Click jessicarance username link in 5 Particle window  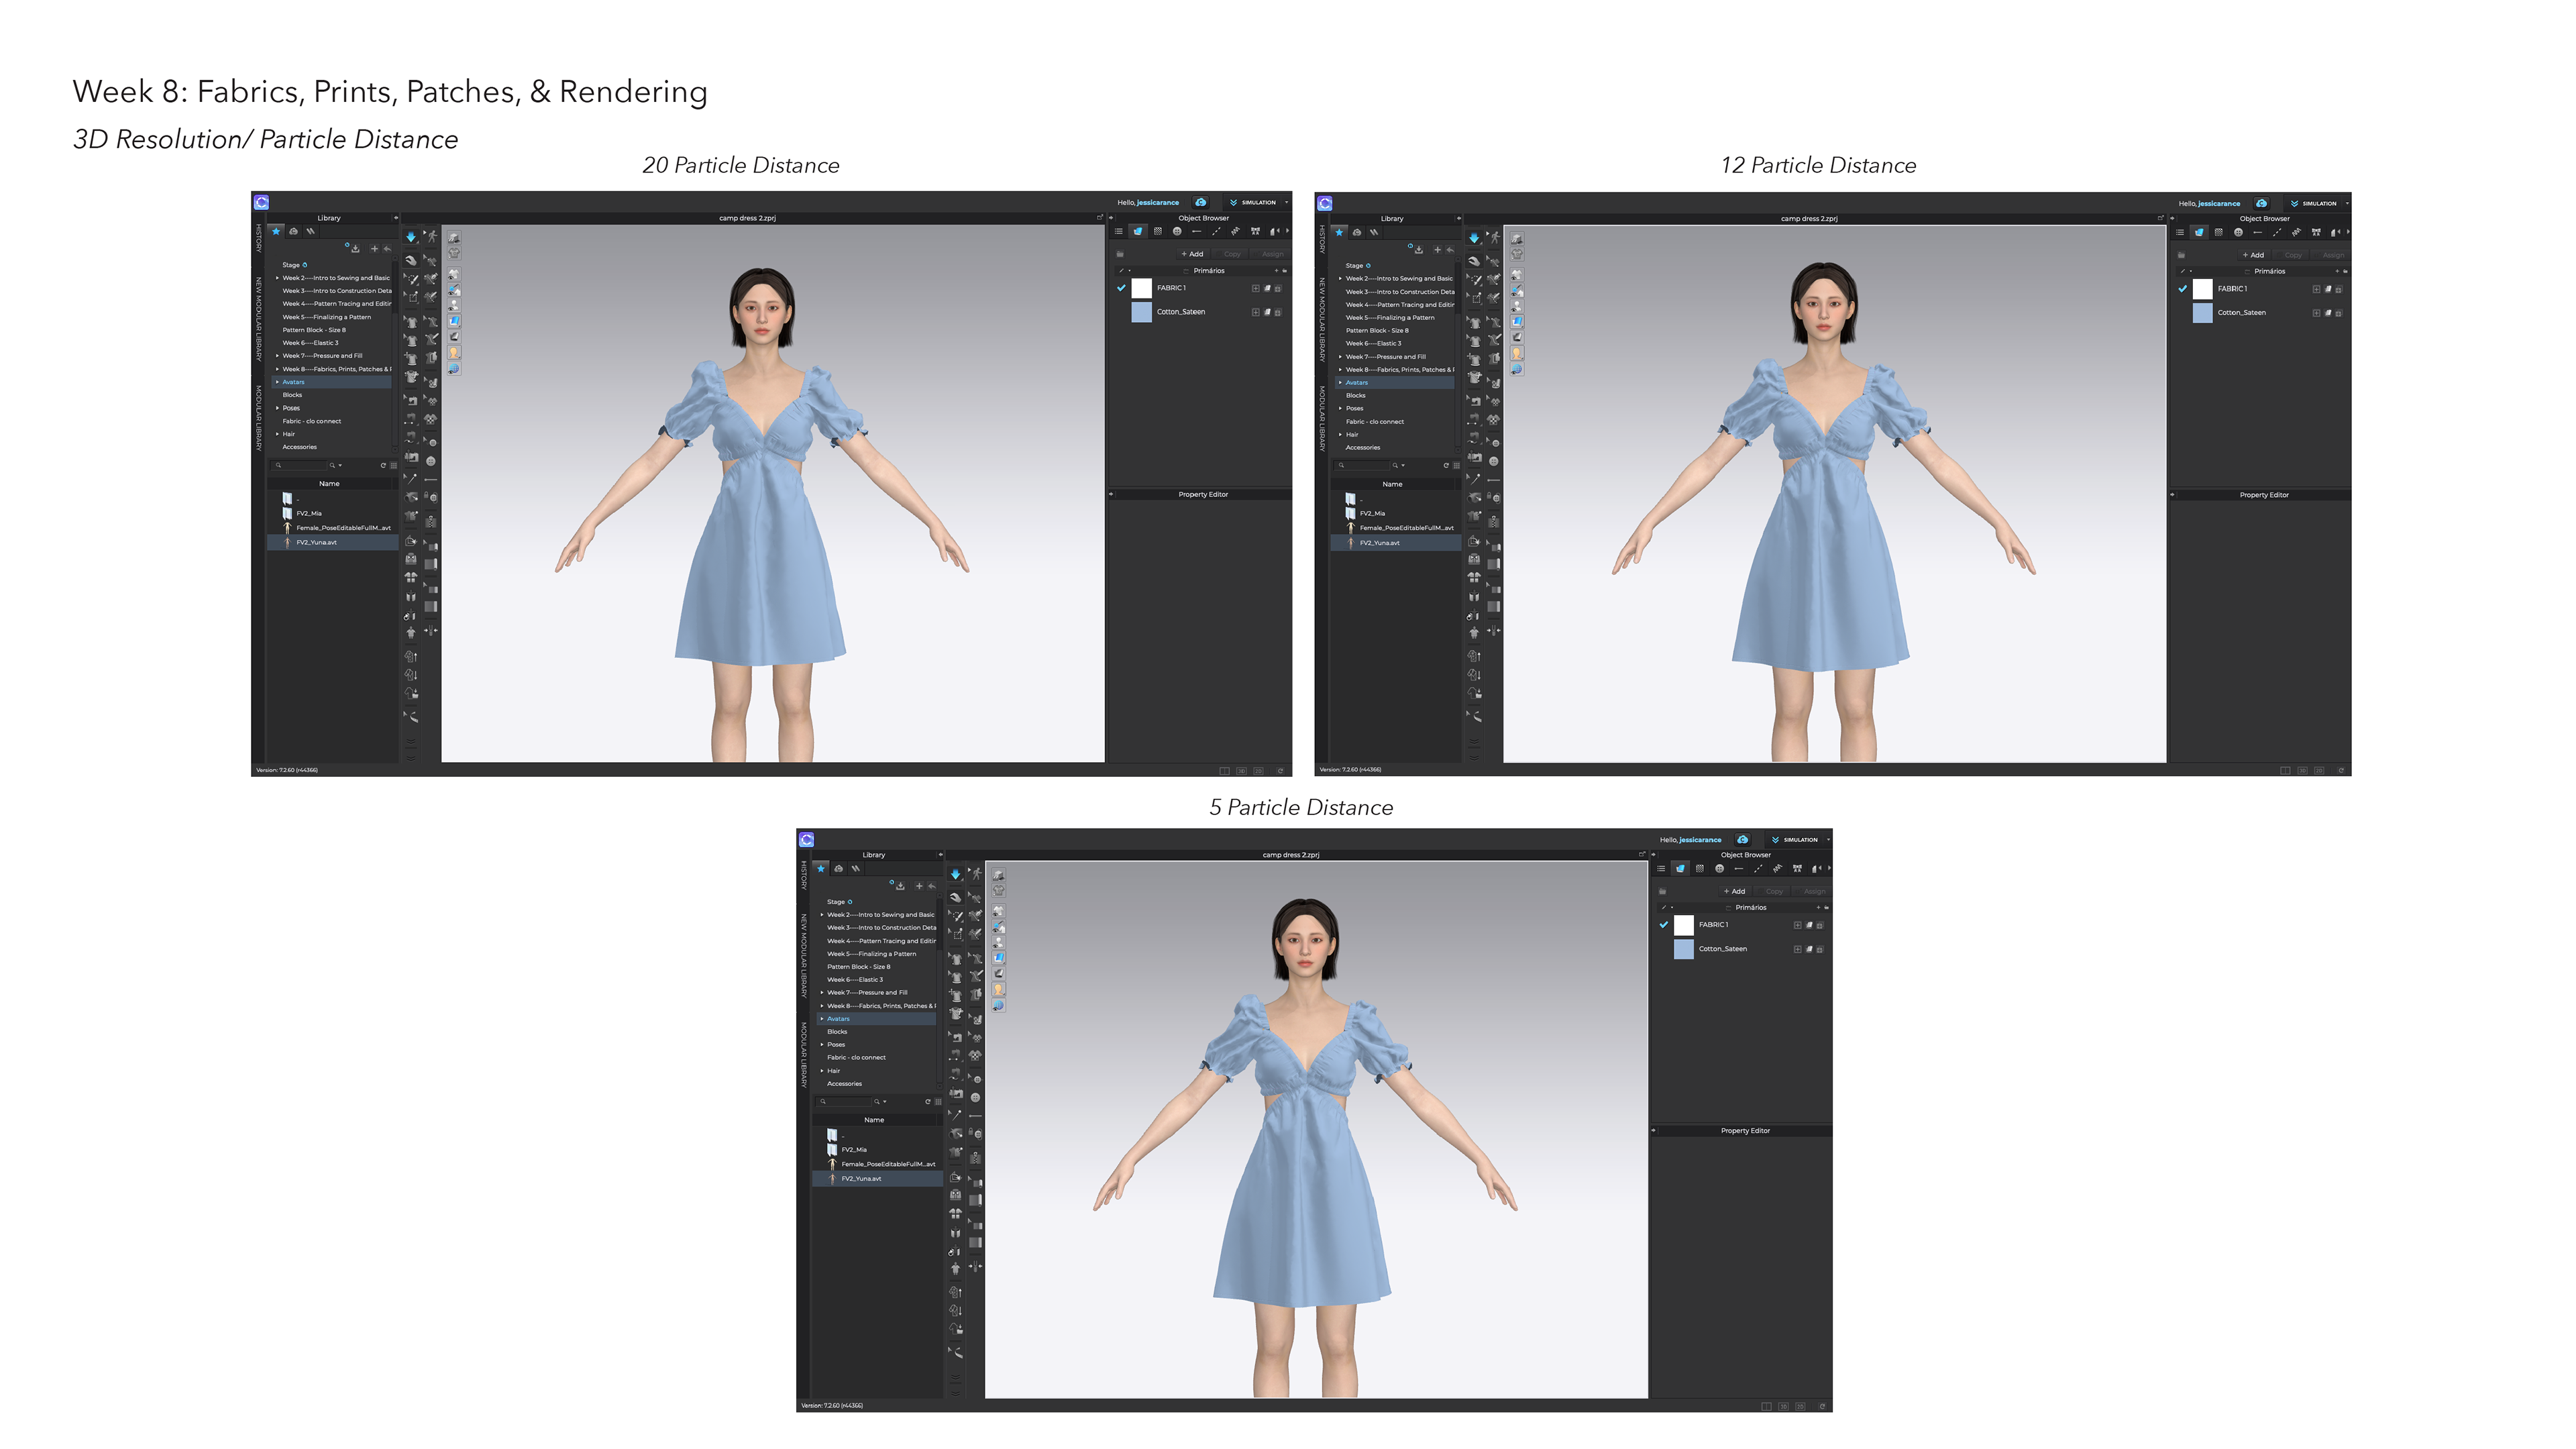click(x=1700, y=840)
